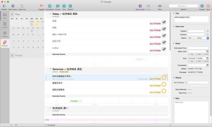Click the plus button in bottom bar
Viewport: 212px width, 127px height.
11,125
